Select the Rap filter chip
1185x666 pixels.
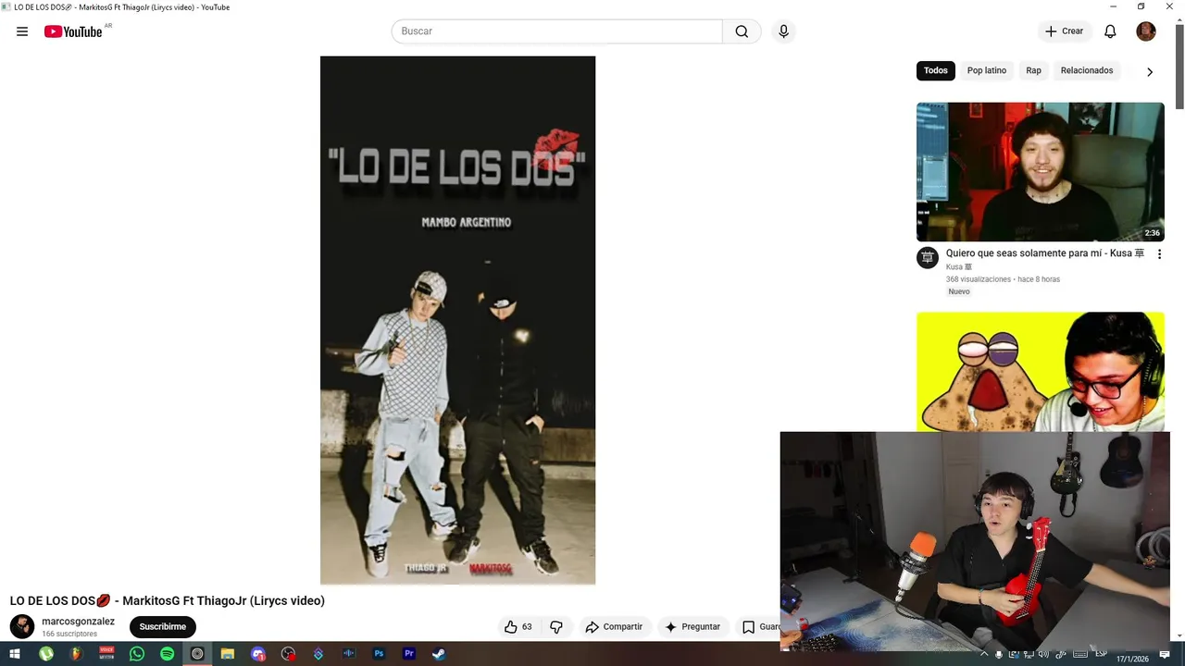(x=1033, y=70)
